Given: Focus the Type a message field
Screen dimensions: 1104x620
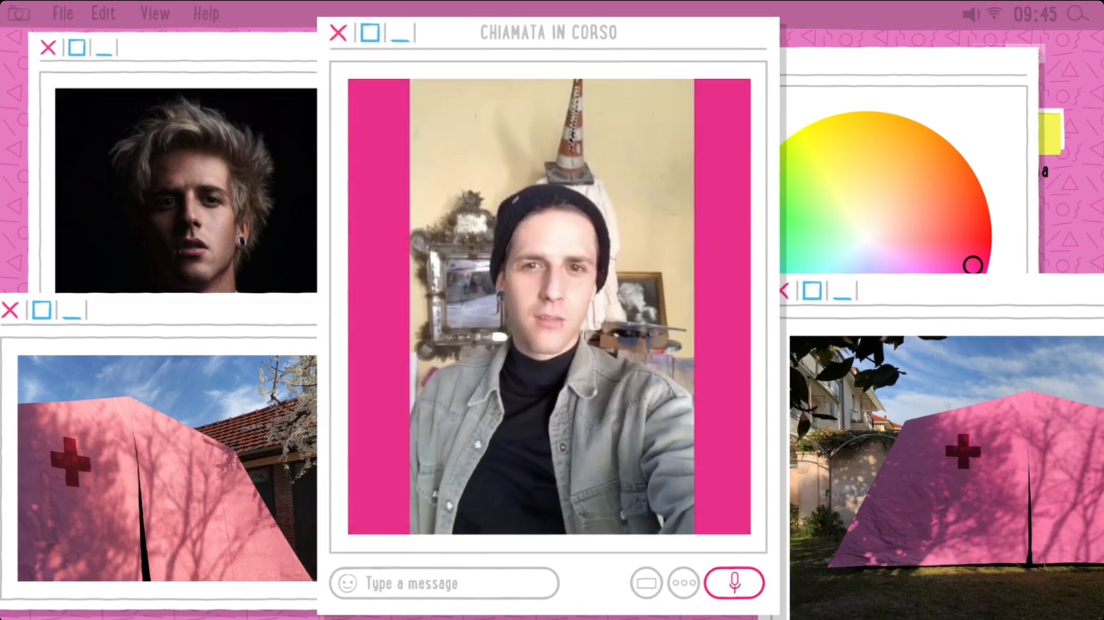Looking at the screenshot, I should pos(444,583).
